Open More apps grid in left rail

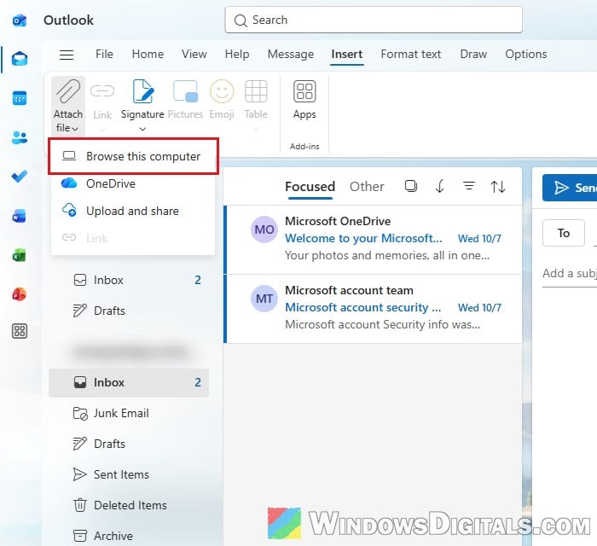20,331
